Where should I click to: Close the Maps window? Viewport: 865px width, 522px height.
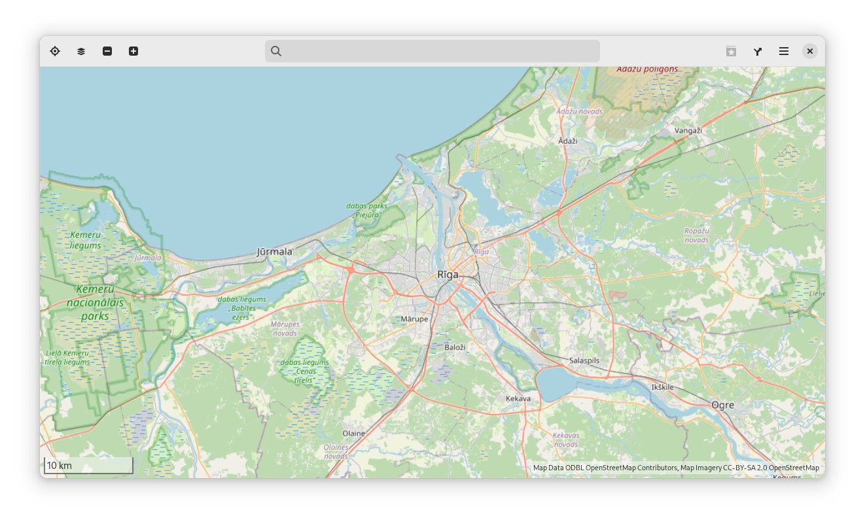click(810, 51)
